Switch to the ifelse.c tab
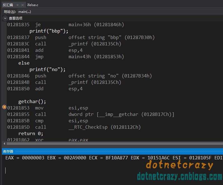Screen dimensions: 223x185 click(33, 5)
